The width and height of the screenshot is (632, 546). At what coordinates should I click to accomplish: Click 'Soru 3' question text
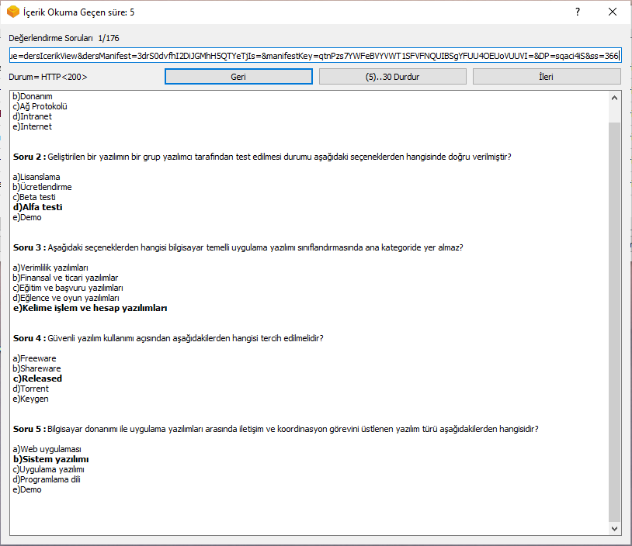(x=238, y=247)
